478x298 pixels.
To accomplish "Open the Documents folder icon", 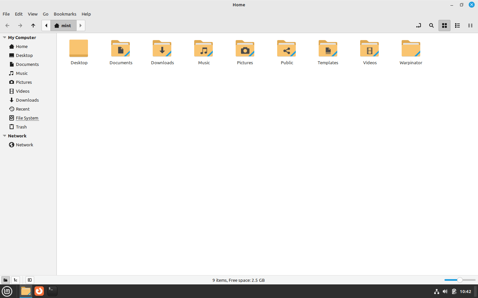I will click(120, 48).
